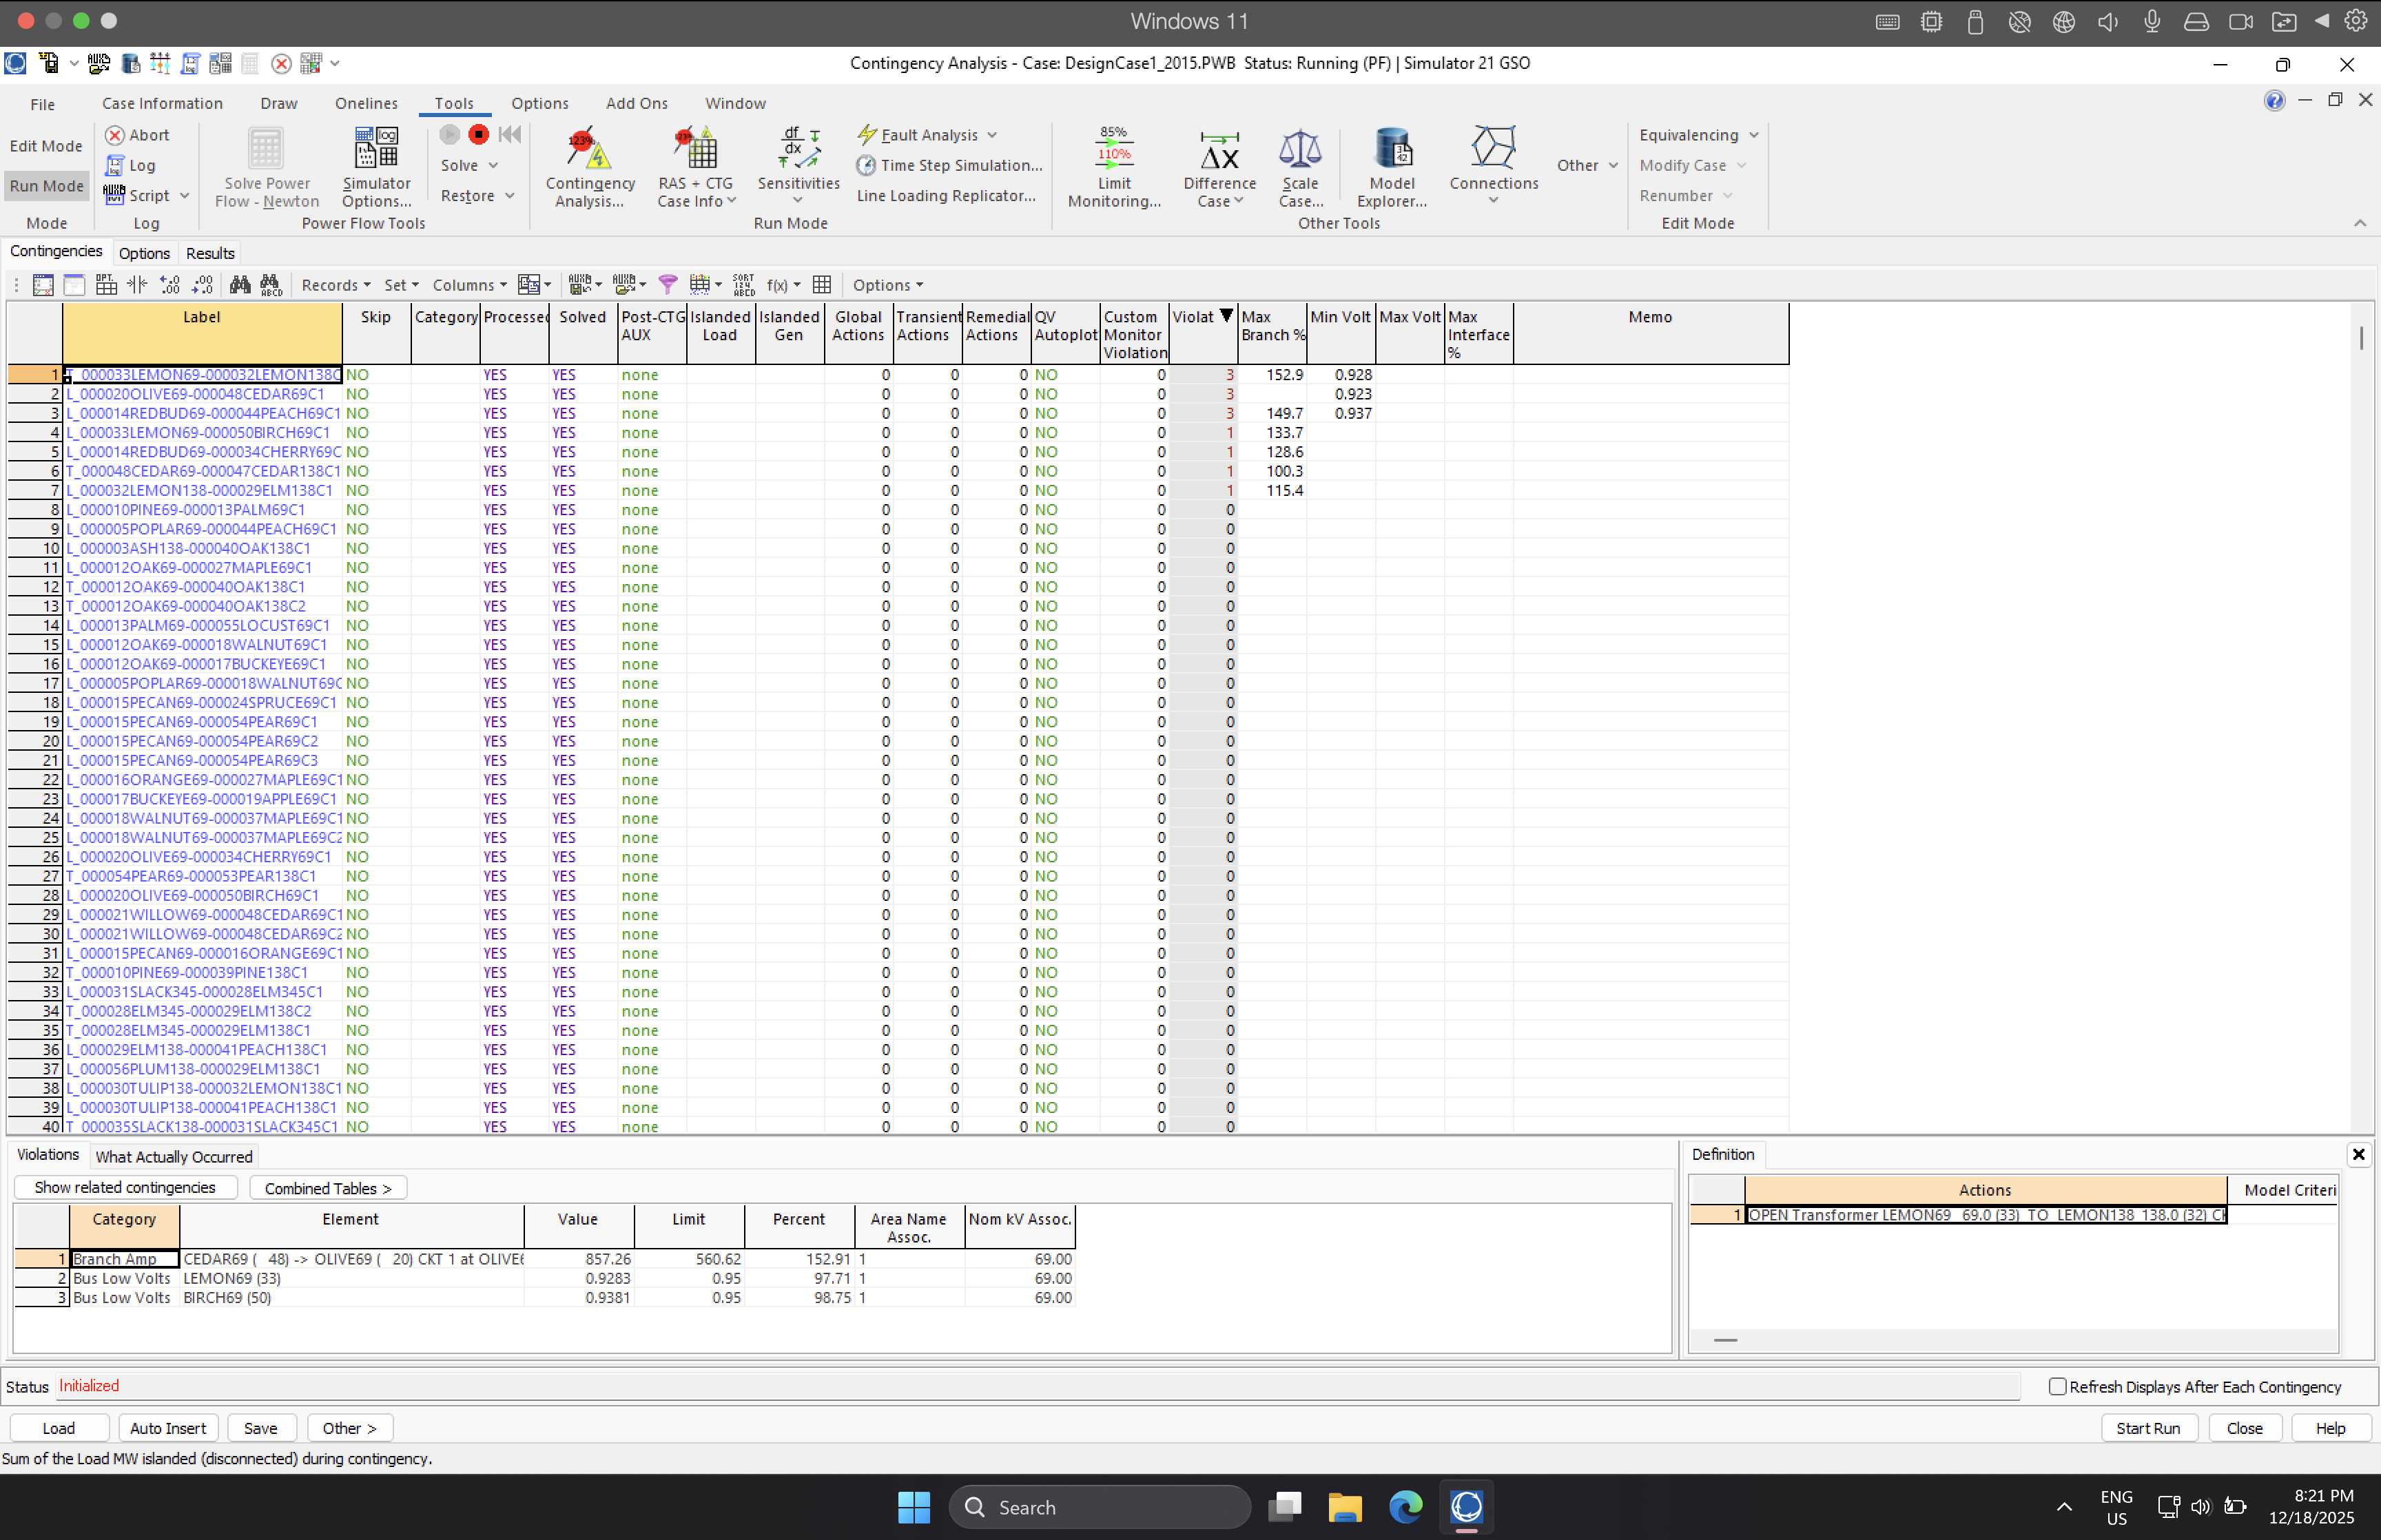Screen dimensions: 2381x1540
Task: Click Show related contingencies button
Action: [125, 1187]
